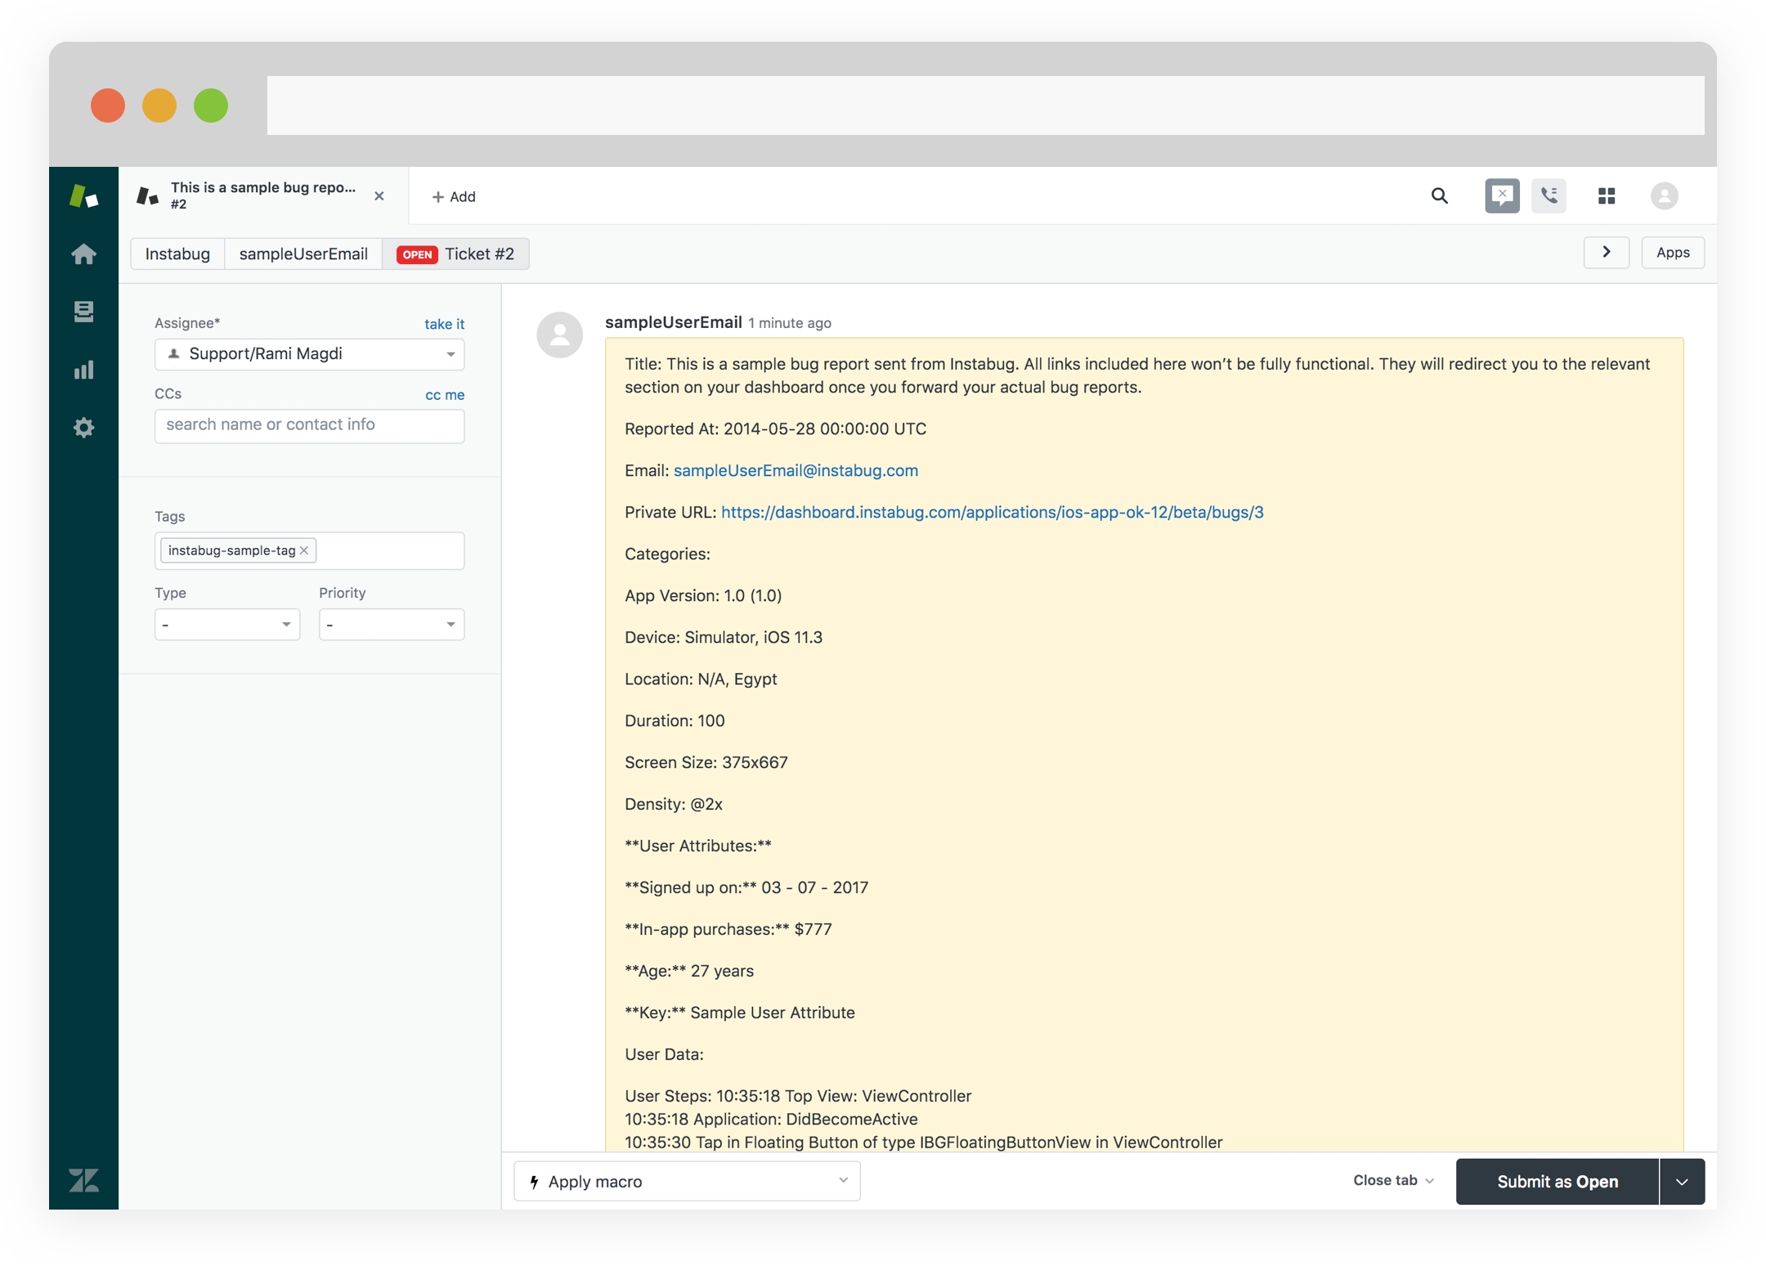The image size is (1766, 1266).
Task: Open submit status options arrow
Action: point(1682,1182)
